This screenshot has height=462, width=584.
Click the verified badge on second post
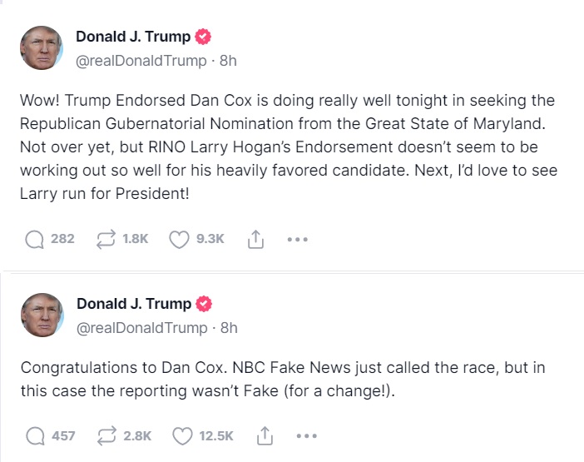(x=203, y=304)
